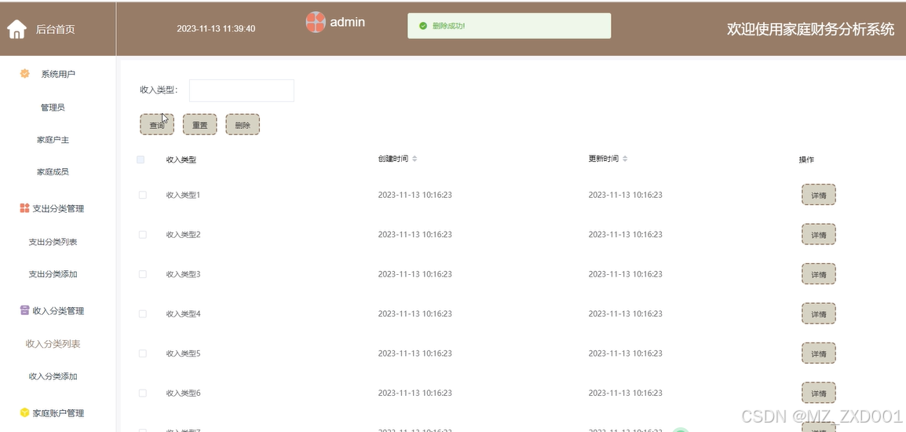Check the box for 收入类型4 row
The image size is (906, 432).
click(x=143, y=313)
